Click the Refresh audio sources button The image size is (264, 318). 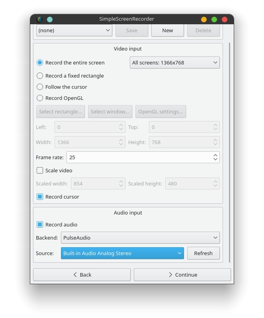(203, 253)
